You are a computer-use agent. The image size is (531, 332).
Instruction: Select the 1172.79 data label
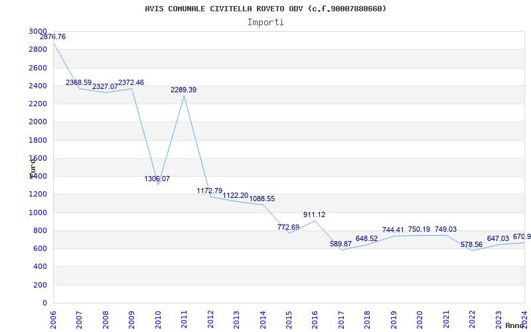click(210, 191)
